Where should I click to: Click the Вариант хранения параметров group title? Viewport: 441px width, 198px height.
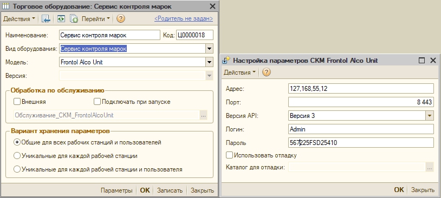coord(60,131)
